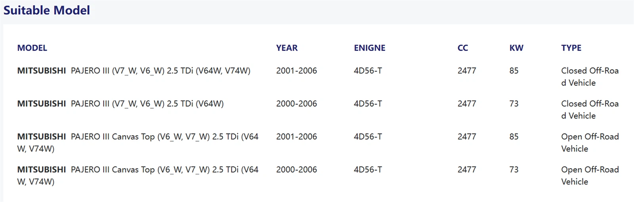Screen dimensions: 634x202
Task: Open first Pajero III Canvas Top model entry
Action: (138, 142)
